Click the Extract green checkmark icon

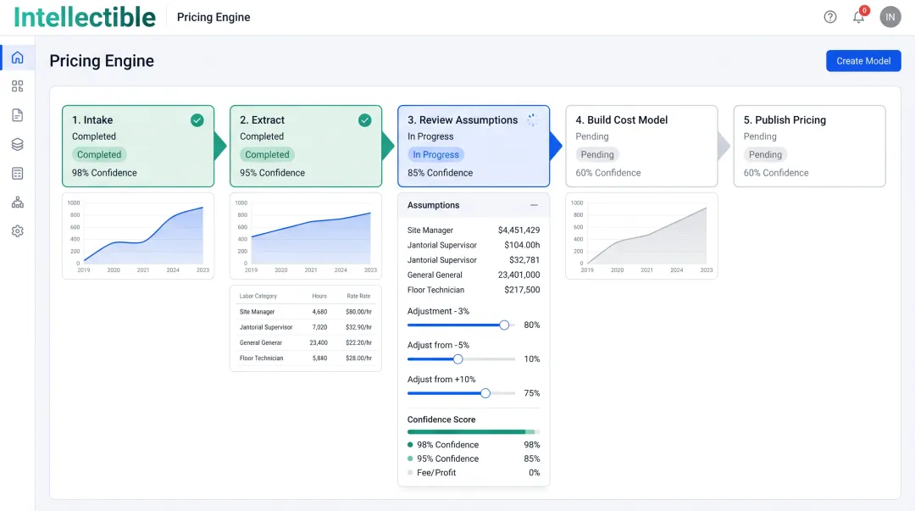[x=364, y=120]
